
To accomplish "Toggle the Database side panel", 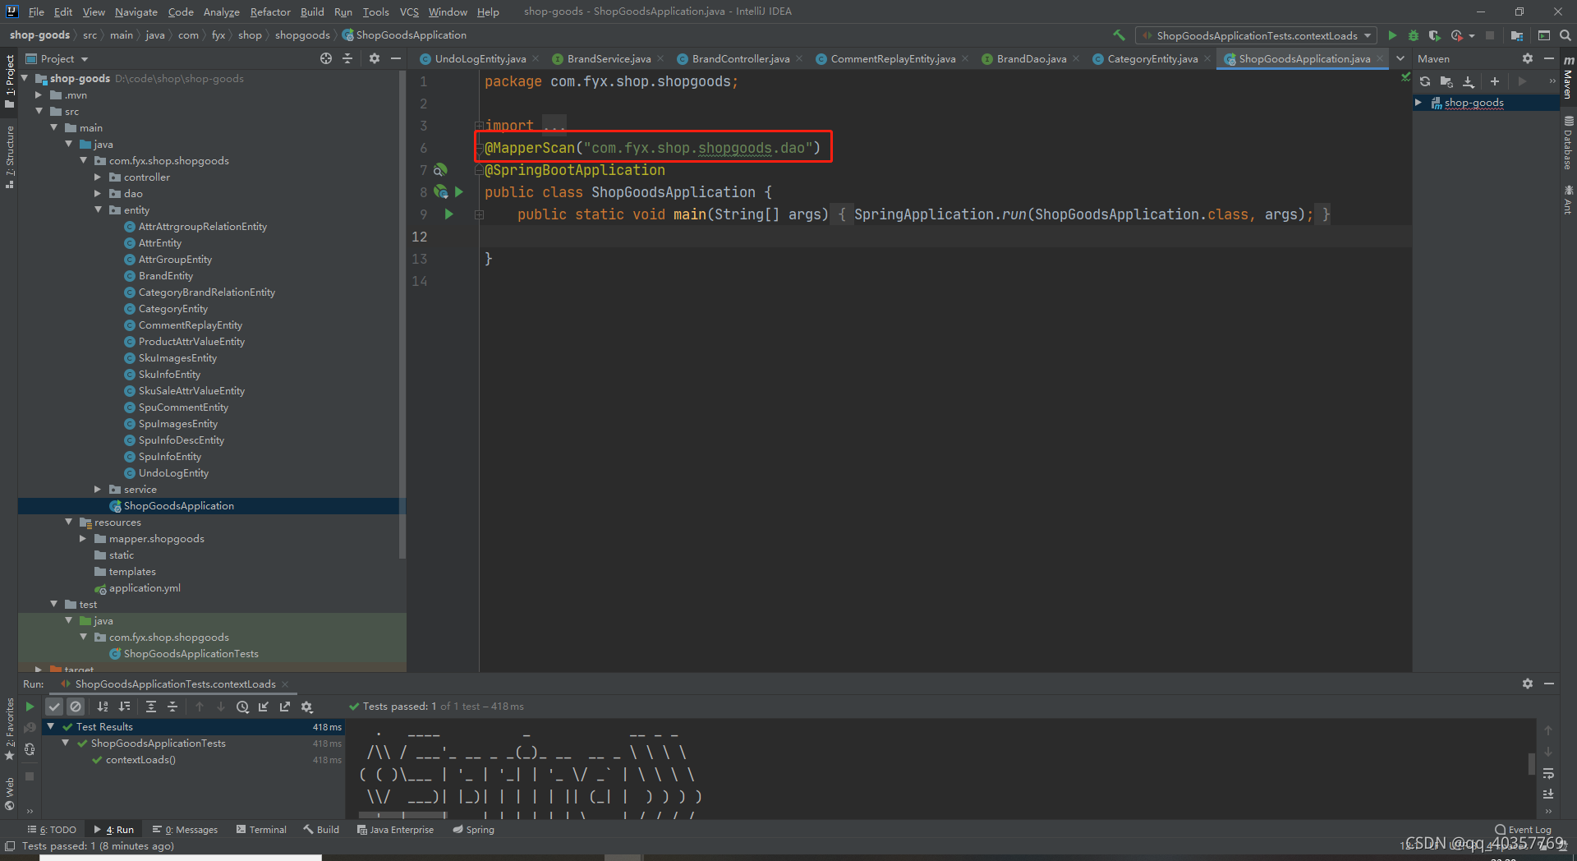I will pyautogui.click(x=1568, y=142).
